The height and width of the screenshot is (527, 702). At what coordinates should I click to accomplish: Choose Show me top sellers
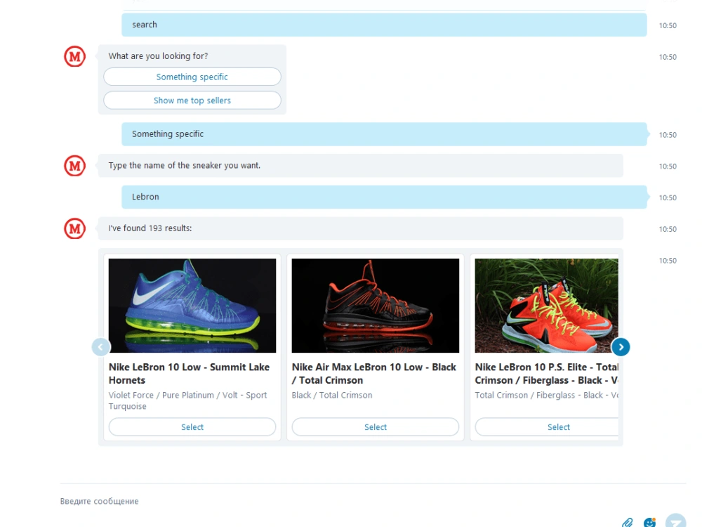click(x=192, y=100)
